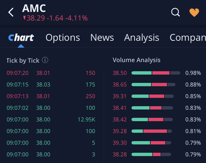This screenshot has height=163, width=206.
Task: Click the AMC ticker title
Action: 34,8
